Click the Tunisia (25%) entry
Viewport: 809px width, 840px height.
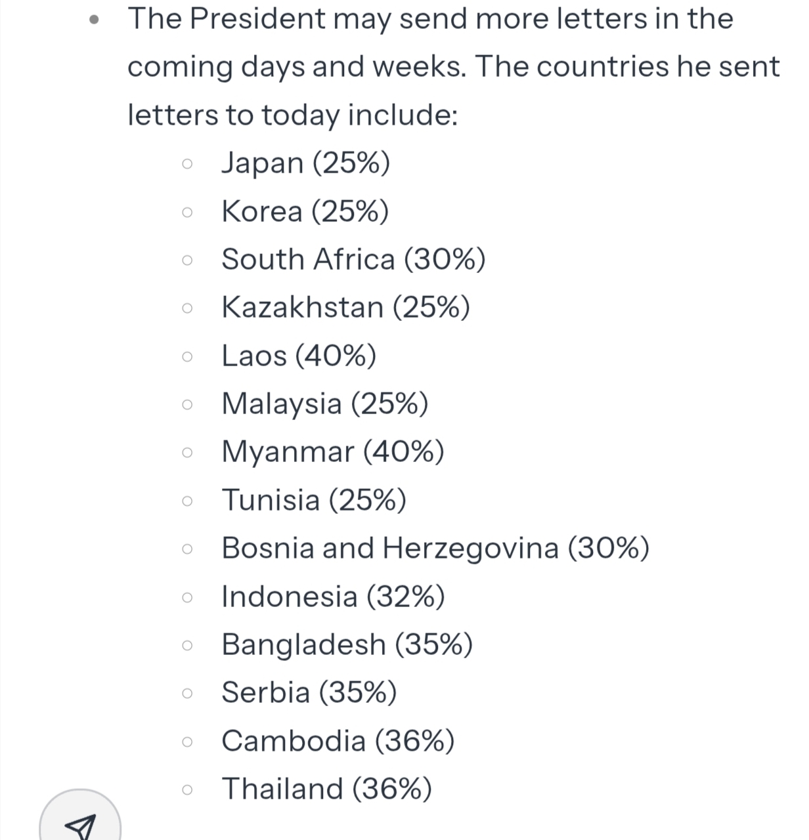(x=314, y=500)
